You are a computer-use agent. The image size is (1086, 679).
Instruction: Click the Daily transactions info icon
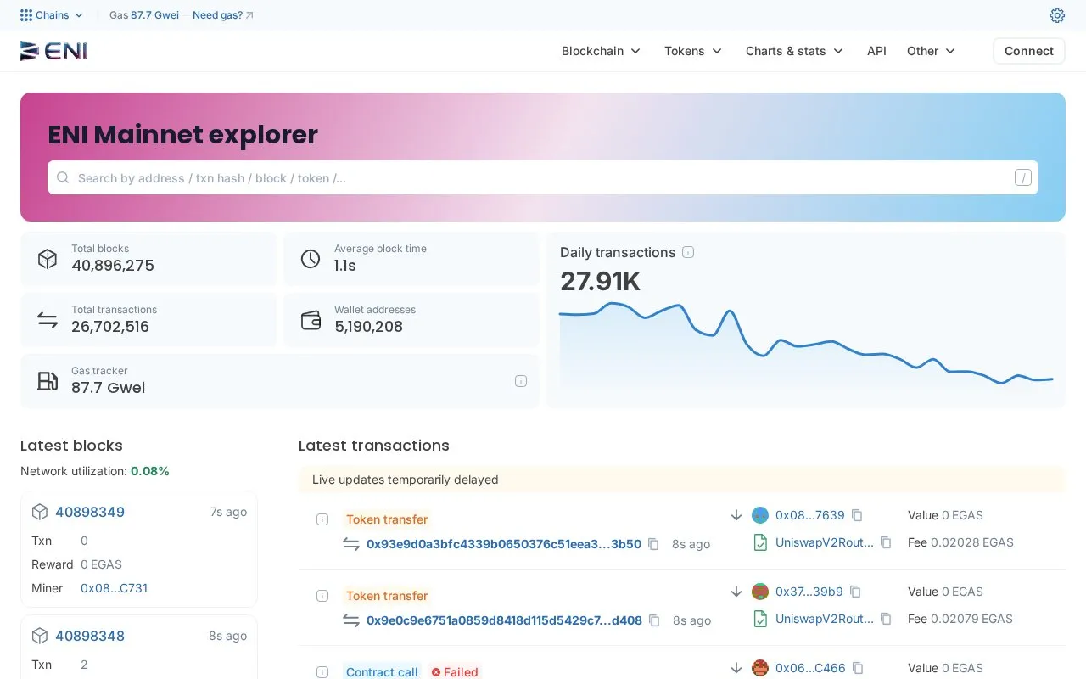[x=688, y=252]
